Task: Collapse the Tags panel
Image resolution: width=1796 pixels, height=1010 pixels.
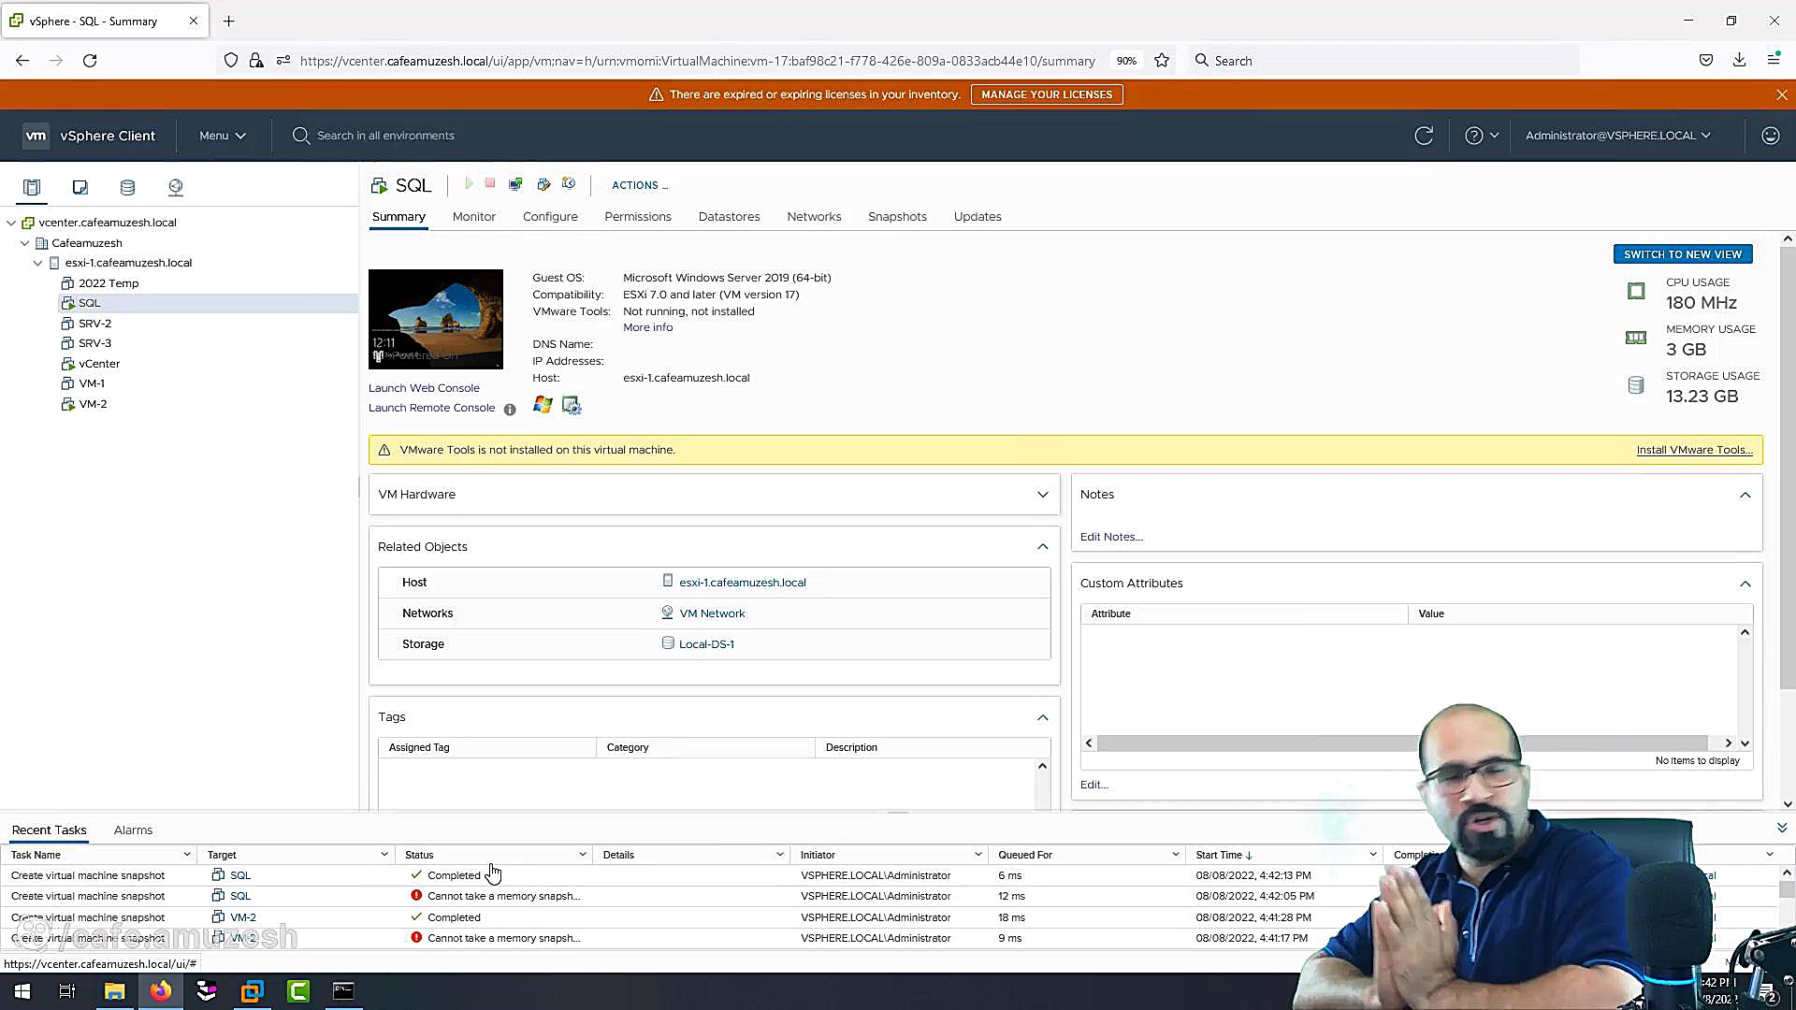Action: tap(1042, 717)
